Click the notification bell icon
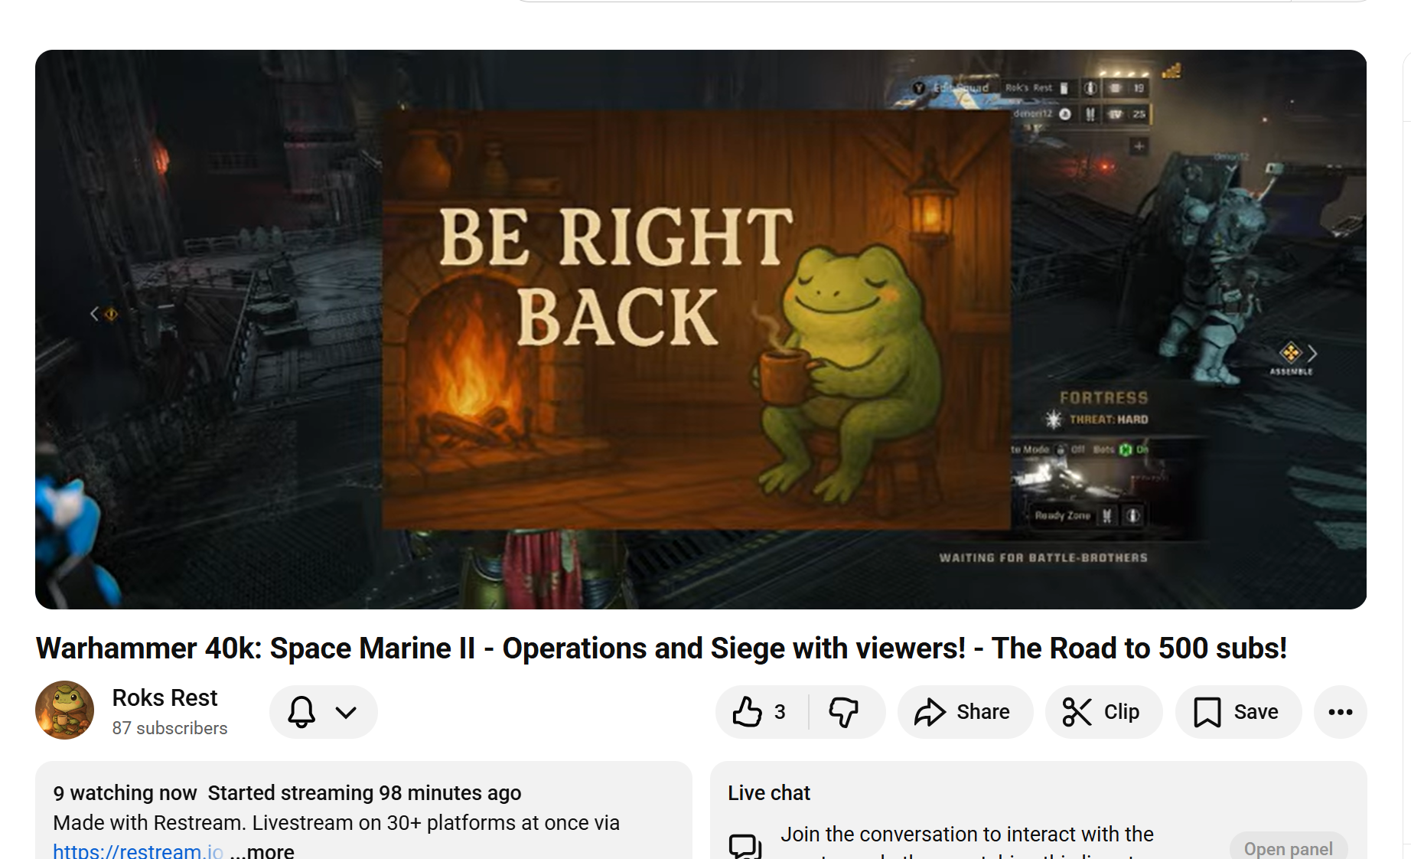Image resolution: width=1411 pixels, height=859 pixels. [301, 712]
